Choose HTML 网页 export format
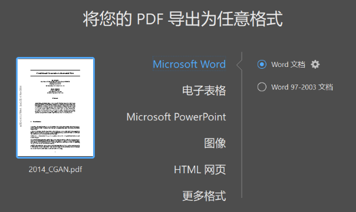The width and height of the screenshot is (356, 212). point(200,170)
